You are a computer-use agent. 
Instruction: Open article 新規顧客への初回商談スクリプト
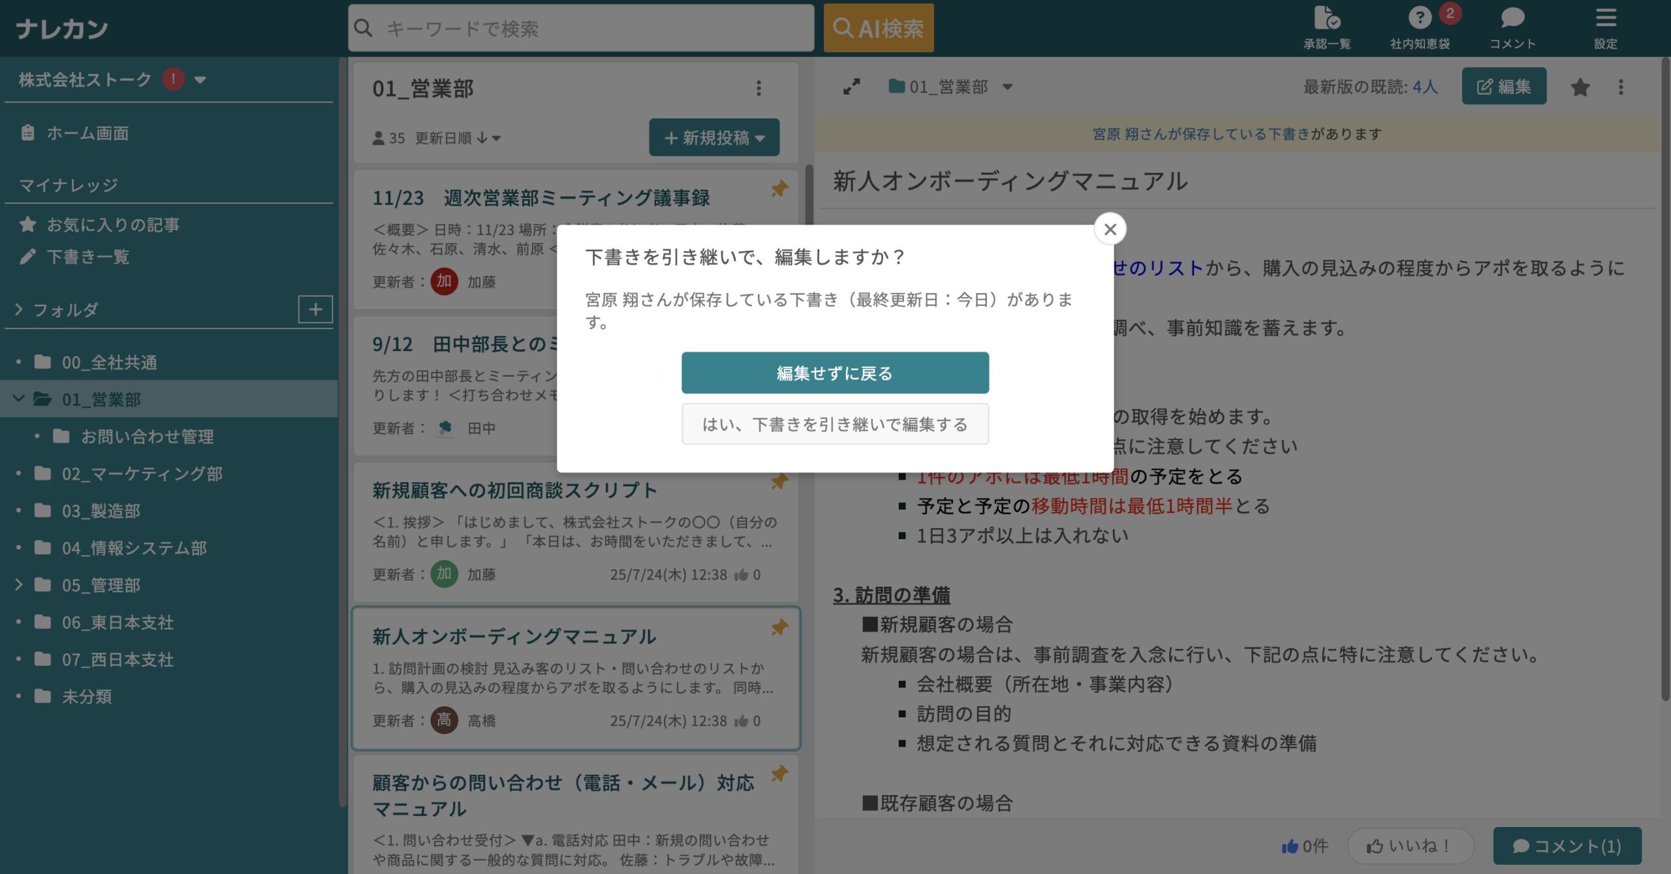tap(514, 490)
